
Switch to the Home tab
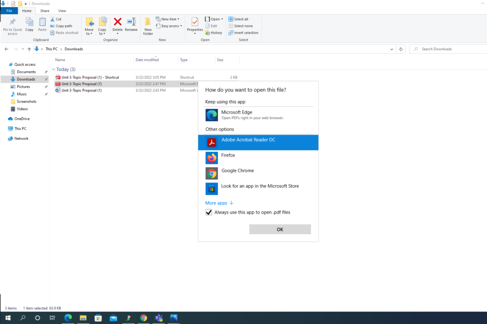27,11
